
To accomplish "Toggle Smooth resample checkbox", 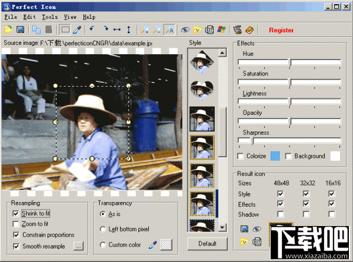I will 16,246.
